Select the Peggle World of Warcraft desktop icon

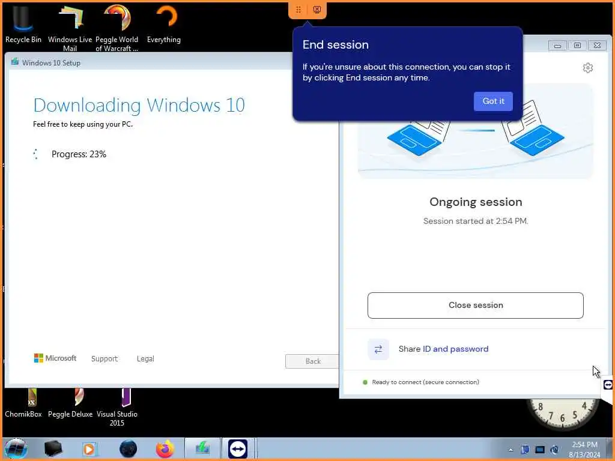(117, 28)
